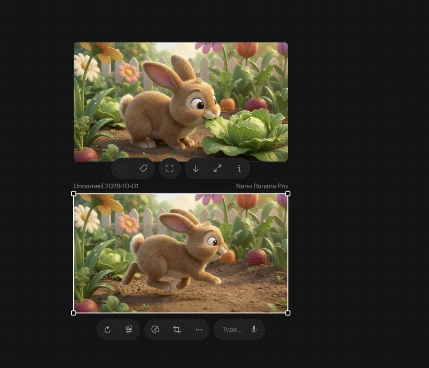429x368 pixels.
Task: Click the top-left resize handle of the selected image
Action: [x=74, y=194]
